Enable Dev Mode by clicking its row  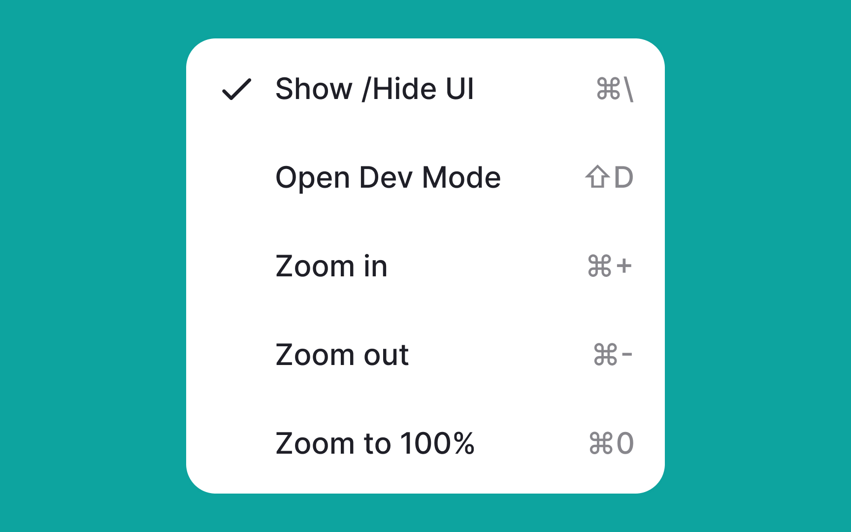pyautogui.click(x=388, y=178)
